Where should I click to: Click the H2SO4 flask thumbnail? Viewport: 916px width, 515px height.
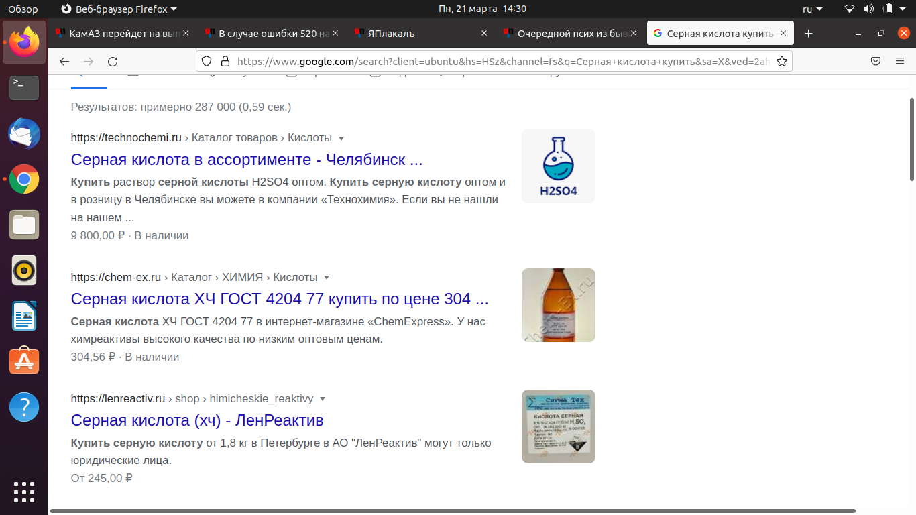click(x=559, y=166)
